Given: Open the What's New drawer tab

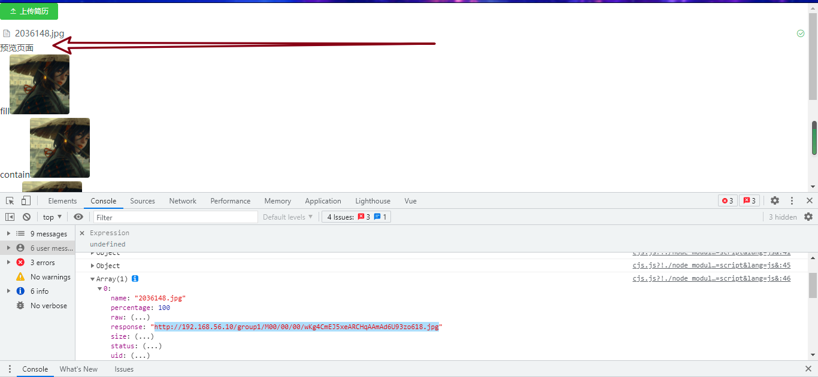Looking at the screenshot, I should (x=78, y=369).
